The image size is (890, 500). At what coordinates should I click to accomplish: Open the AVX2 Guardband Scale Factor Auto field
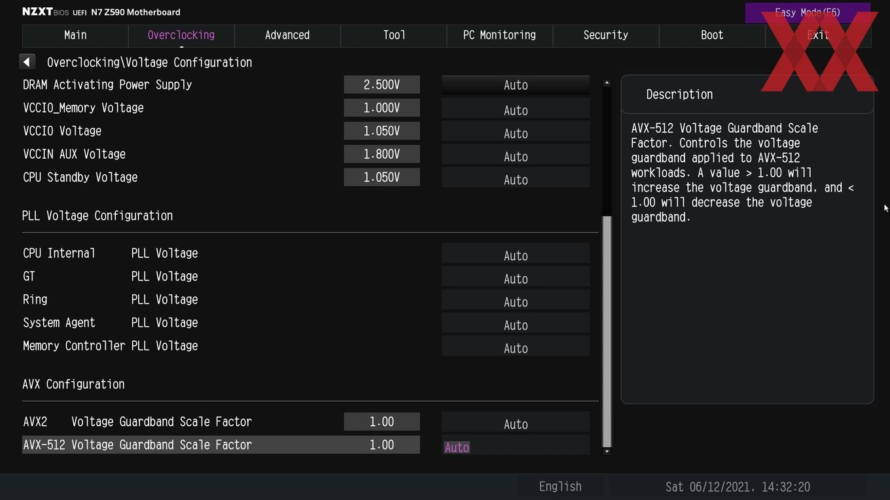tap(516, 422)
